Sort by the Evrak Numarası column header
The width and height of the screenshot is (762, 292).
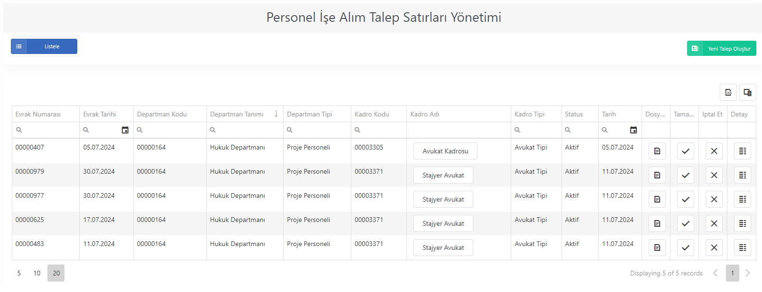click(46, 114)
